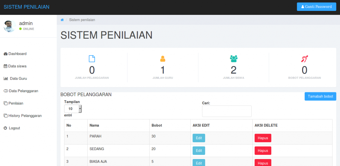Image resolution: width=340 pixels, height=166 pixels.
Task: Click the Cari search input field
Action: click(227, 111)
